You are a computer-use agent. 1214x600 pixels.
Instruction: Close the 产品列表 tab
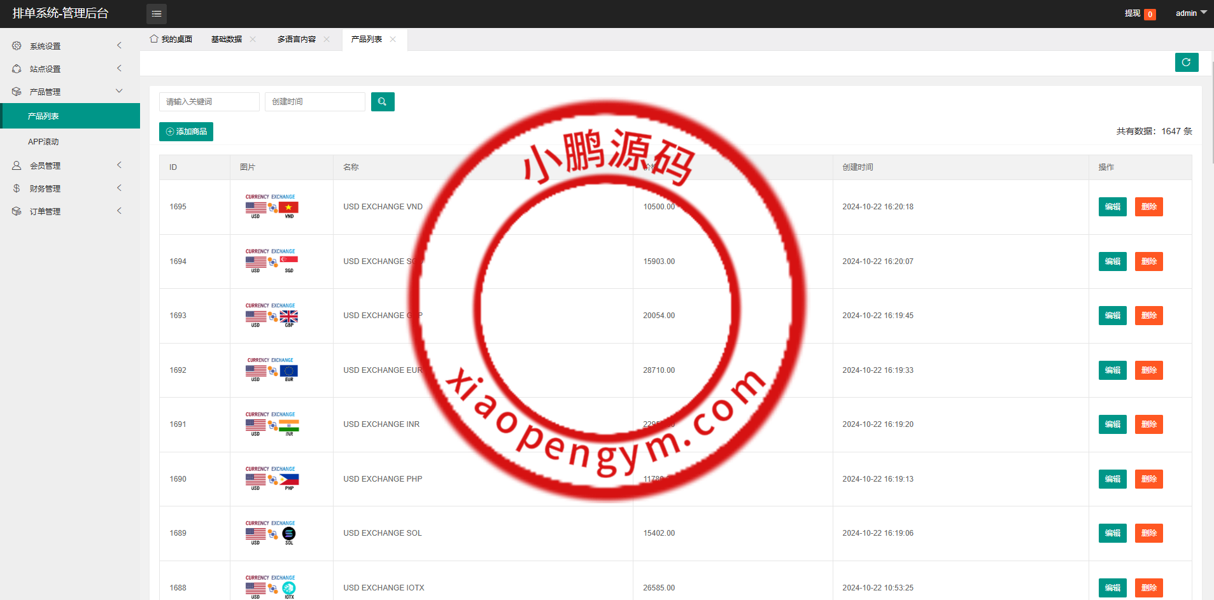[x=393, y=39]
